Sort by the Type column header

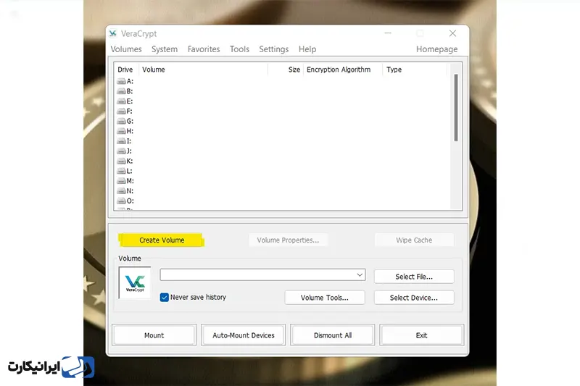[x=394, y=70]
